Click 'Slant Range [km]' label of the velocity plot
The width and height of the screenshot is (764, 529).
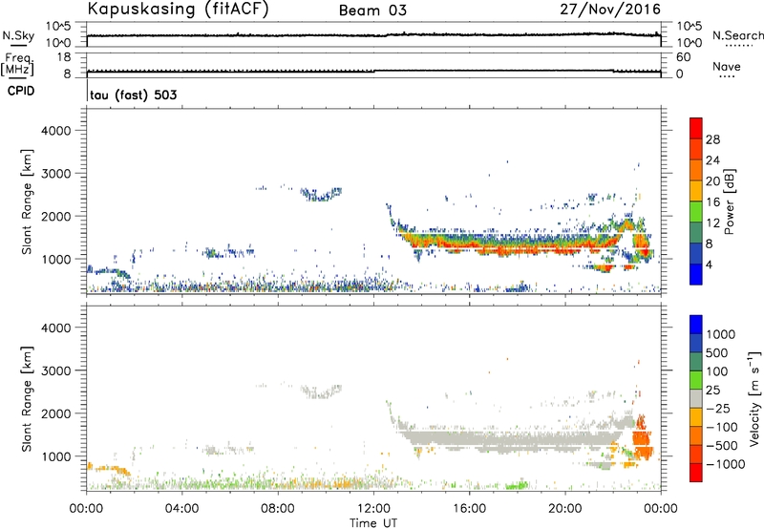pos(27,399)
